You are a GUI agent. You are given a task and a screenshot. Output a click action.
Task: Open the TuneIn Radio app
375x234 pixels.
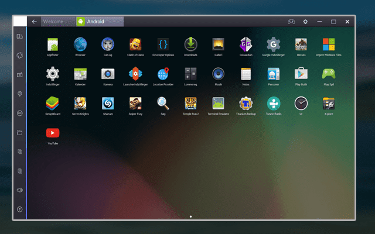pos(274,104)
